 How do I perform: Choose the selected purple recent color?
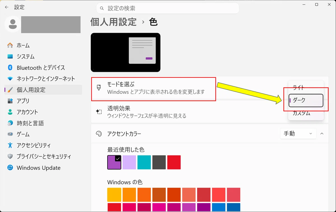point(114,162)
